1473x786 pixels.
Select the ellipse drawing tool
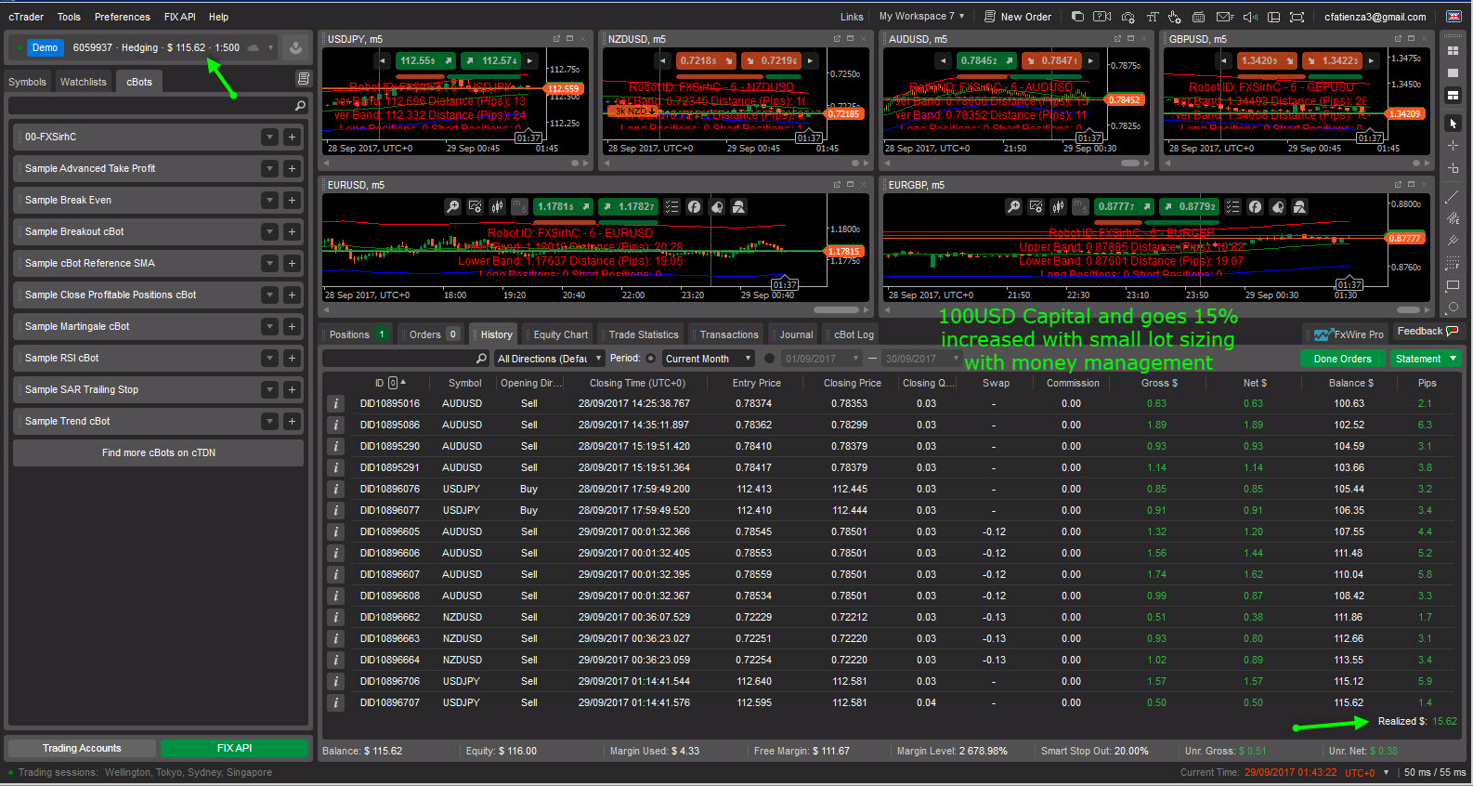point(1453,308)
